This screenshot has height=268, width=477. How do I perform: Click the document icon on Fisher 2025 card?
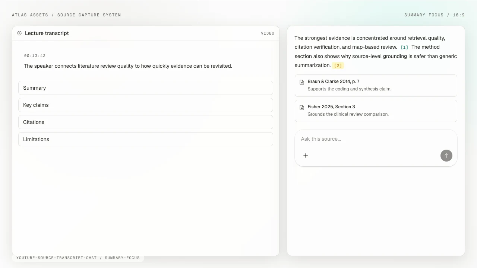coord(302,107)
